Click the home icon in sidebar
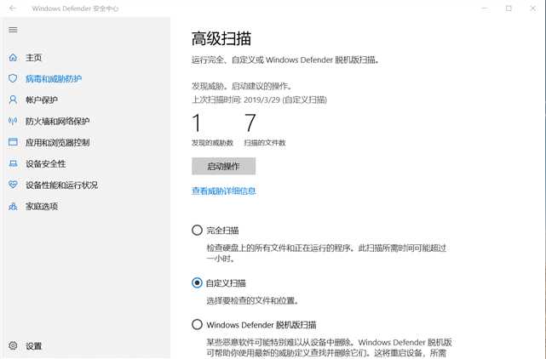 13,57
